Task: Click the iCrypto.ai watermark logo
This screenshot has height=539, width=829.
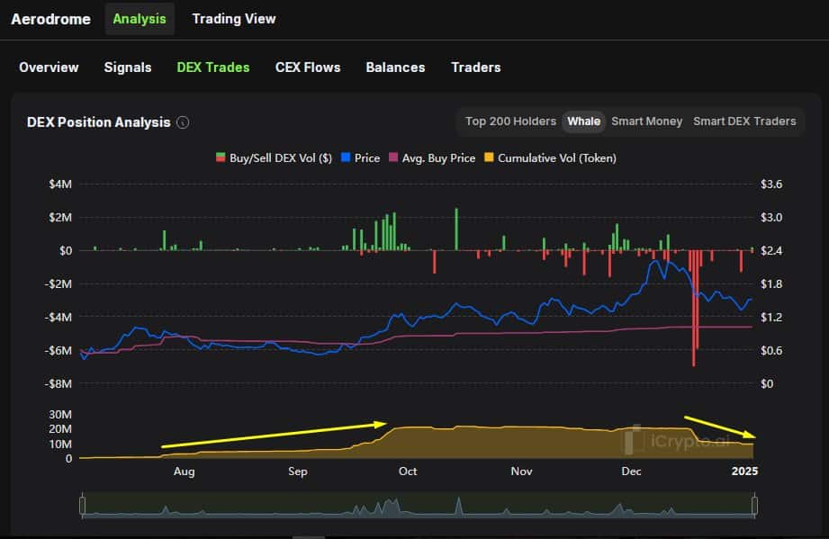Action: pyautogui.click(x=636, y=440)
